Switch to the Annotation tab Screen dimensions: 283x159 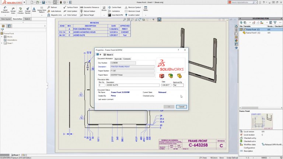click(x=18, y=19)
